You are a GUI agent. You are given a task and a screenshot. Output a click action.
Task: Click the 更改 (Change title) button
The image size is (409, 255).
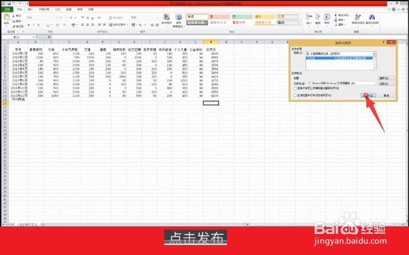[x=386, y=78]
